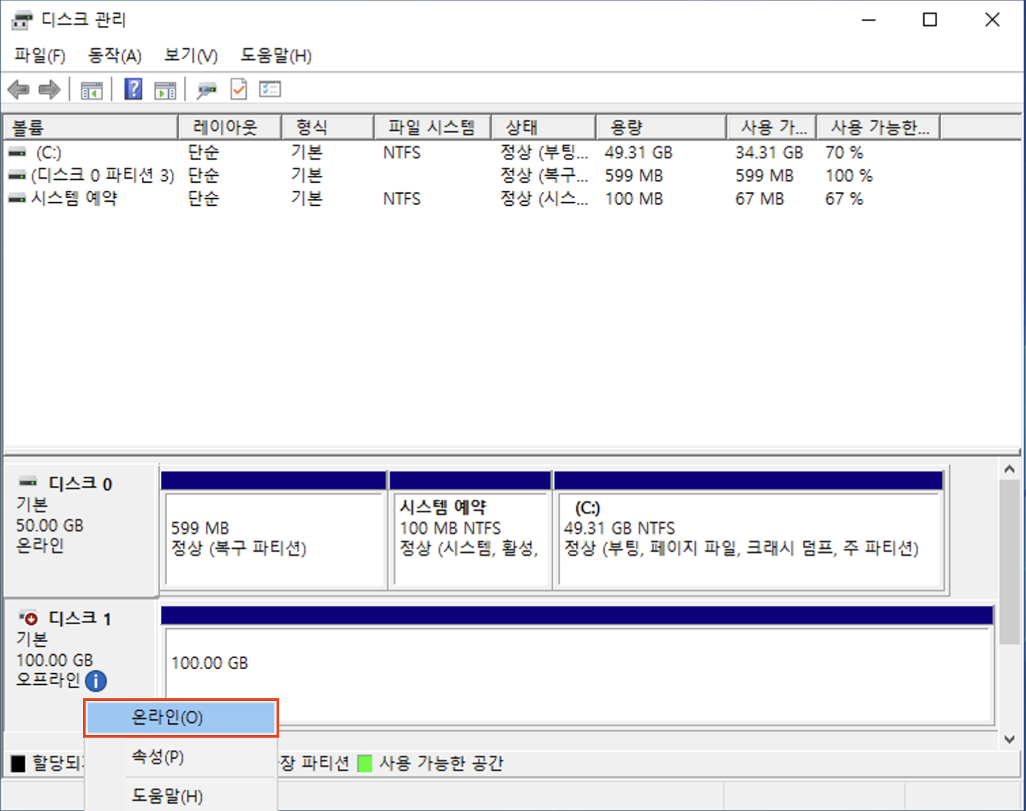1026x811 pixels.
Task: Select the (디스크 0 파티션 3) volume row
Action: (103, 176)
